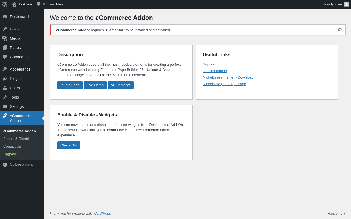Image resolution: width=351 pixels, height=219 pixels.
Task: Collapse the admin sidebar menu
Action: coord(22,165)
